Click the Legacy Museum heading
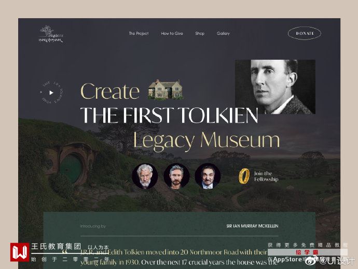Viewport: 358px width, 269px height. pyautogui.click(x=206, y=141)
